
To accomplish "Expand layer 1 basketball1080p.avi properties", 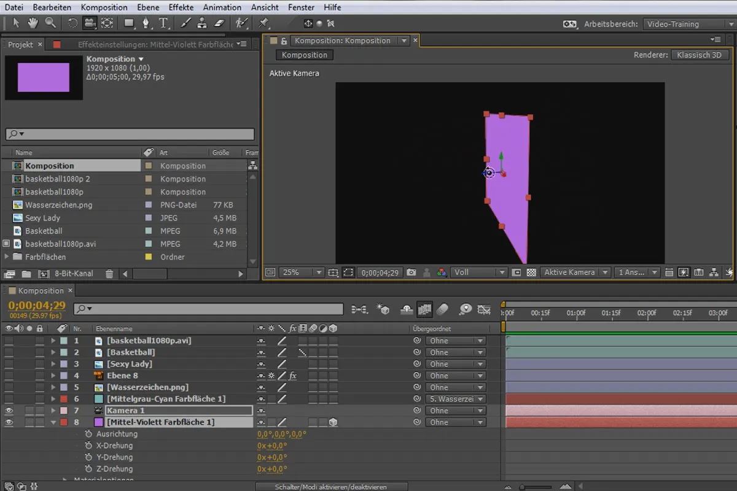I will pyautogui.click(x=53, y=341).
